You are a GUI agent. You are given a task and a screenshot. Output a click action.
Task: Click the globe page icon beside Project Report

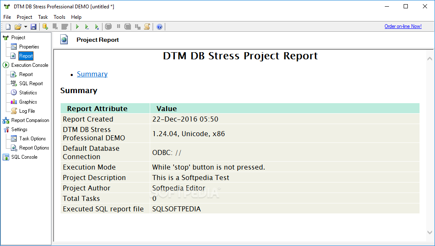click(x=64, y=40)
